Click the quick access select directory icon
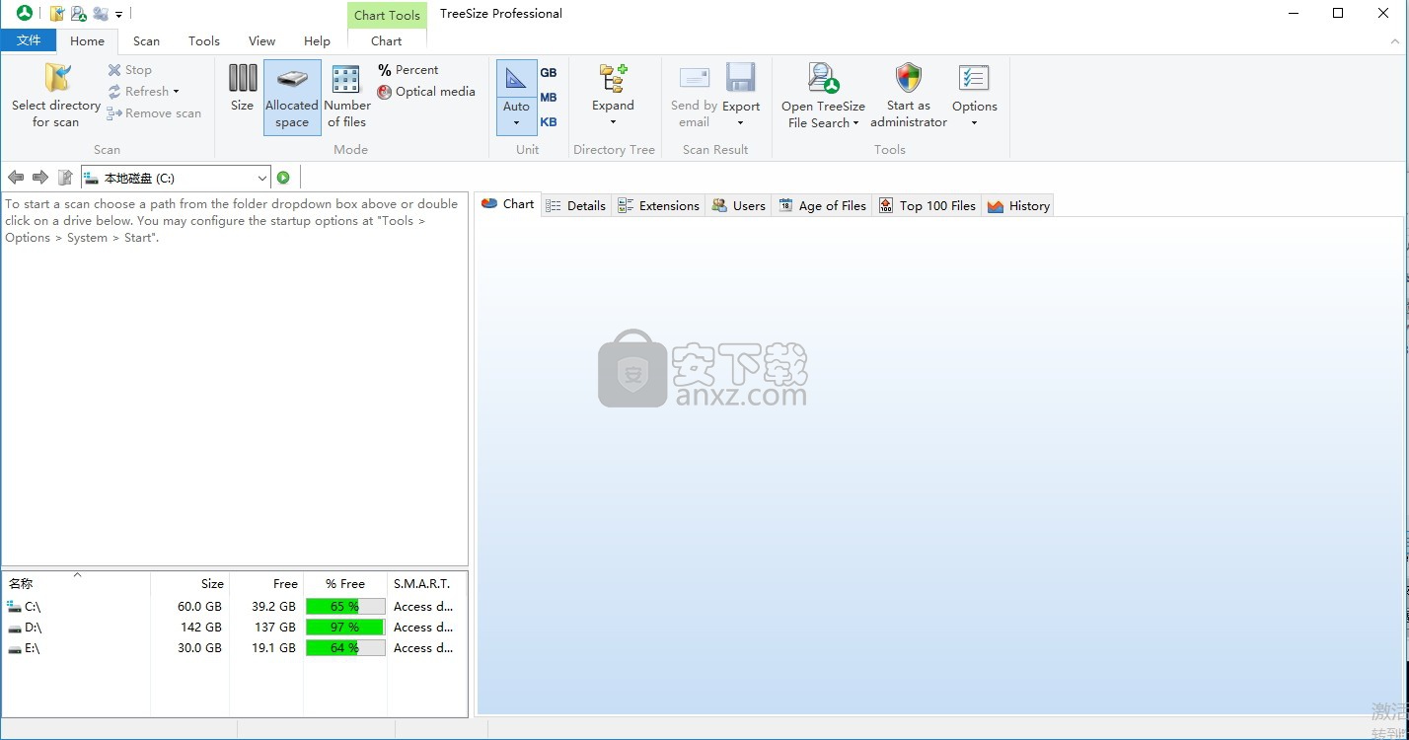Image resolution: width=1409 pixels, height=740 pixels. (x=57, y=14)
